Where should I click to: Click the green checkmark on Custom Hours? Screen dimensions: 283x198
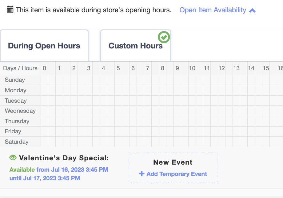[164, 37]
